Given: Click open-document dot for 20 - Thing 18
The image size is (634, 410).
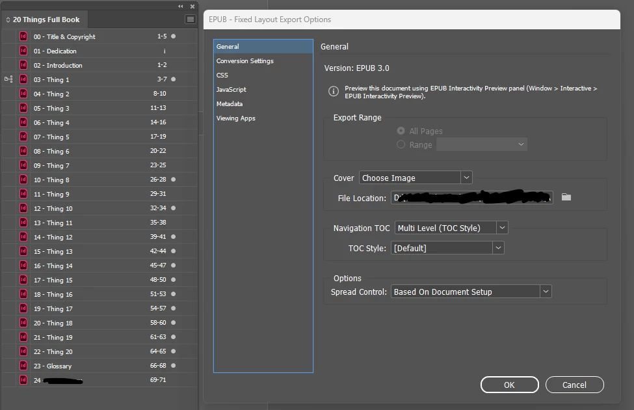Looking at the screenshot, I should point(174,323).
